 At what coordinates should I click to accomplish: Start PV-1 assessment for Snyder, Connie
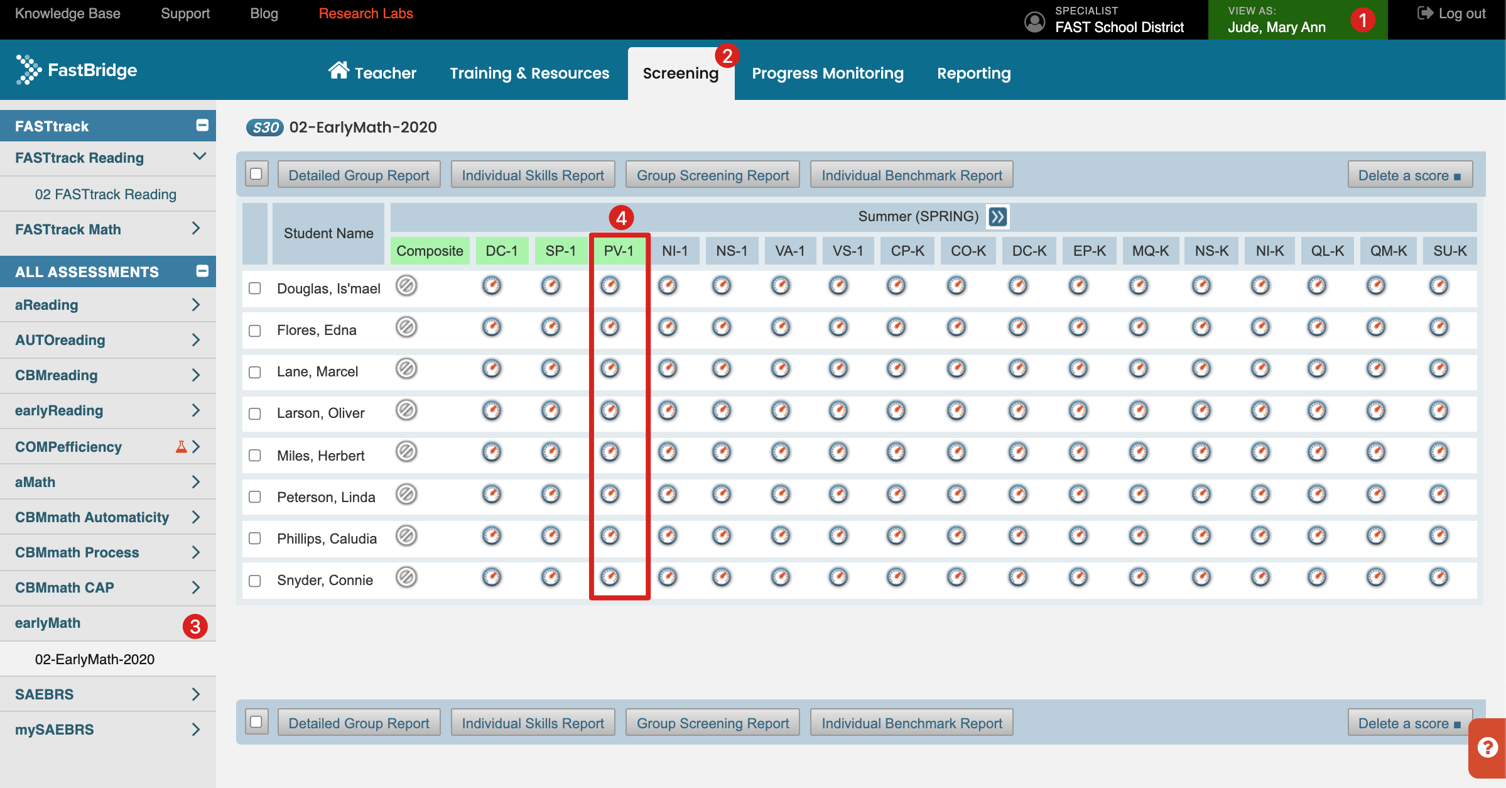[610, 577]
